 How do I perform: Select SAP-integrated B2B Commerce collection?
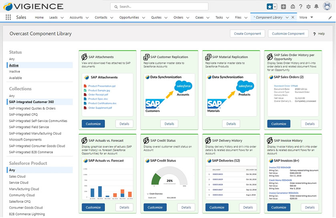(x=31, y=152)
